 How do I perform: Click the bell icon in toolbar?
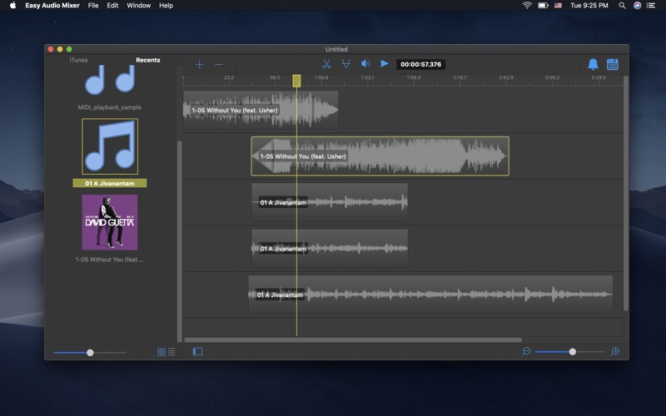point(593,64)
